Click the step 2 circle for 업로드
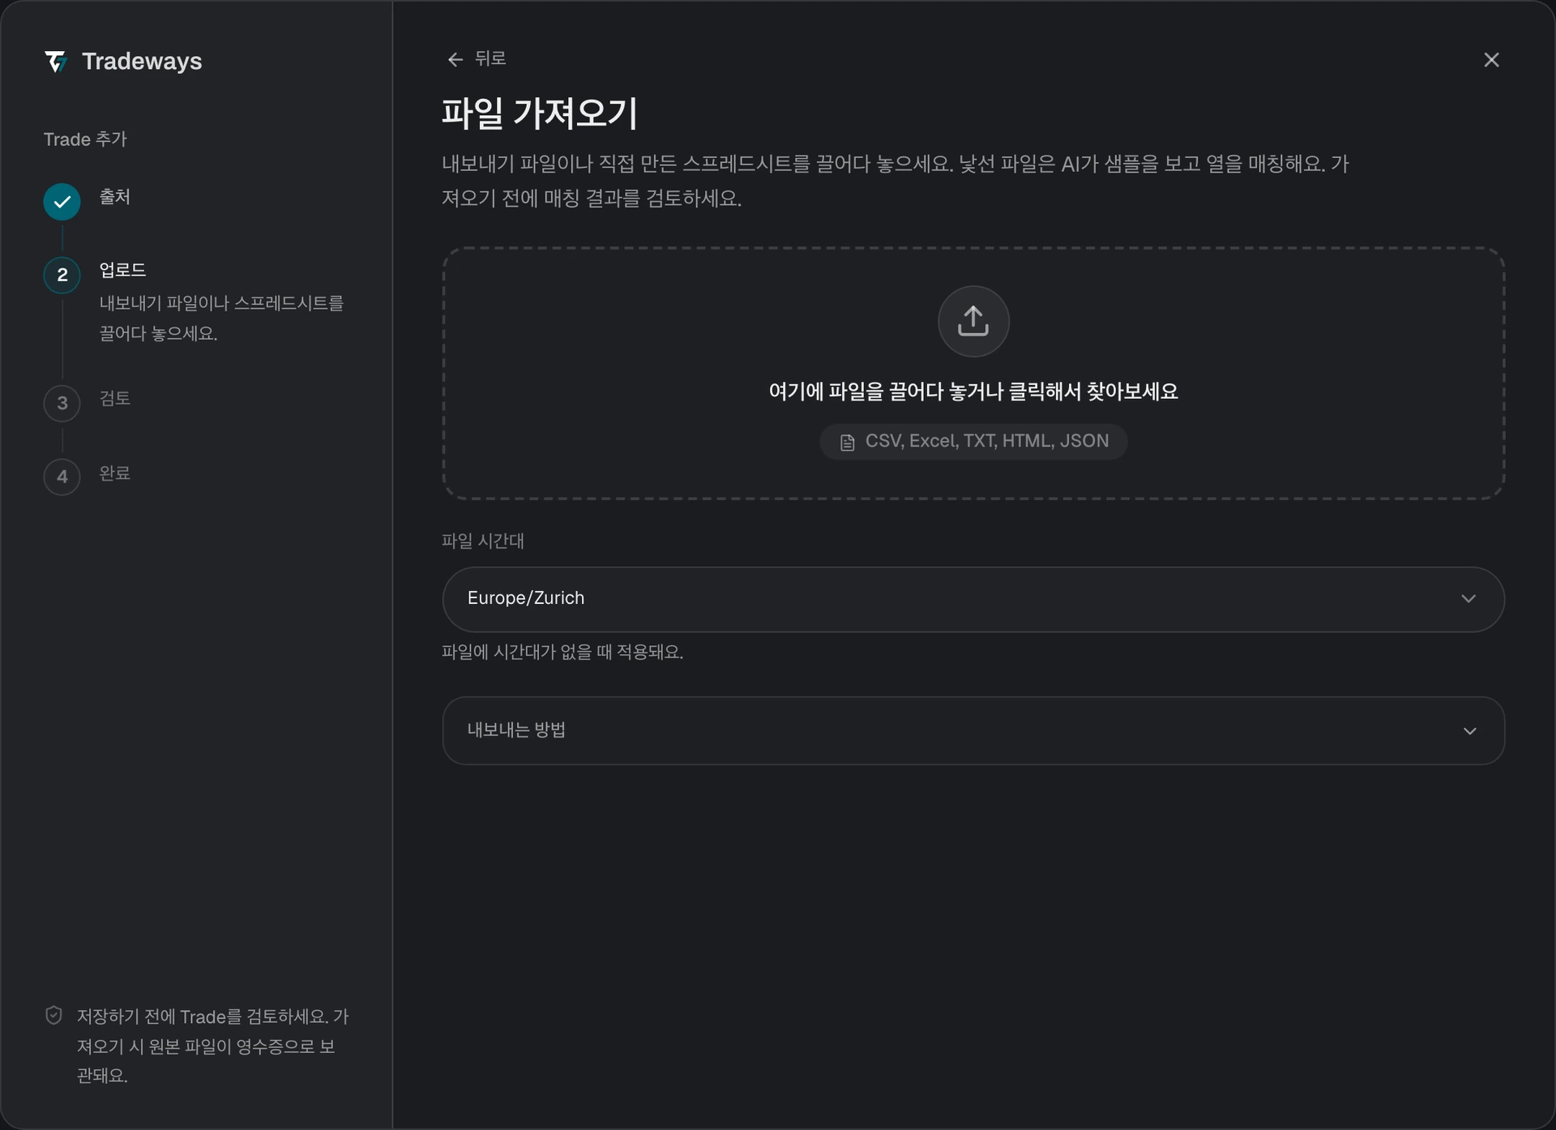The width and height of the screenshot is (1556, 1130). tap(62, 275)
